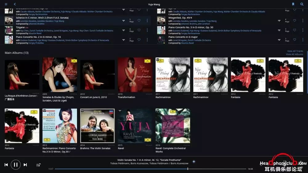The height and width of the screenshot is (173, 308).
Task: Click View All Albums link
Action: pos(294,54)
